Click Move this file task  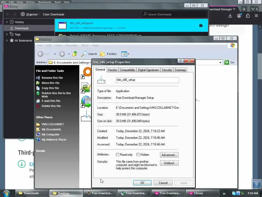[x=50, y=83]
